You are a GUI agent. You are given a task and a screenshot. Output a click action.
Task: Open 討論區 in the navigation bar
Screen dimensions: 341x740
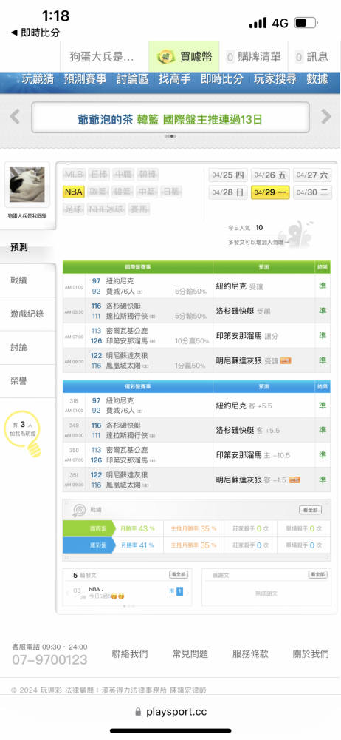coord(132,79)
